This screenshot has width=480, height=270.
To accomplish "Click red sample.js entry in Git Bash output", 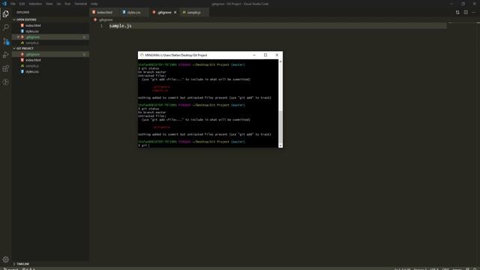I will pos(160,90).
